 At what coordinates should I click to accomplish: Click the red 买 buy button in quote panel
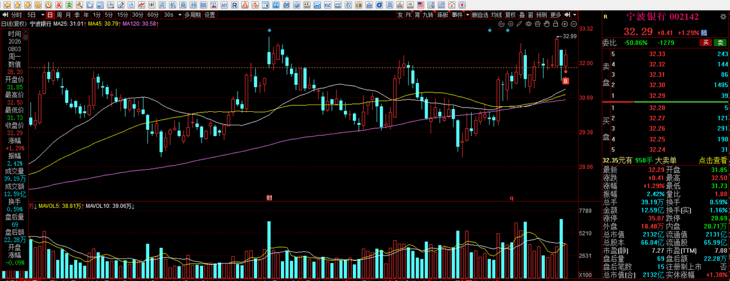[705, 43]
